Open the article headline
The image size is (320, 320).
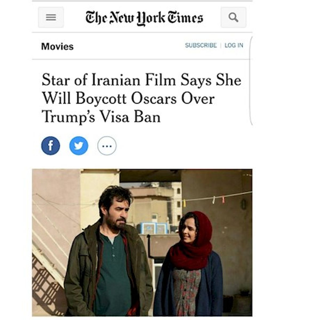tap(141, 98)
